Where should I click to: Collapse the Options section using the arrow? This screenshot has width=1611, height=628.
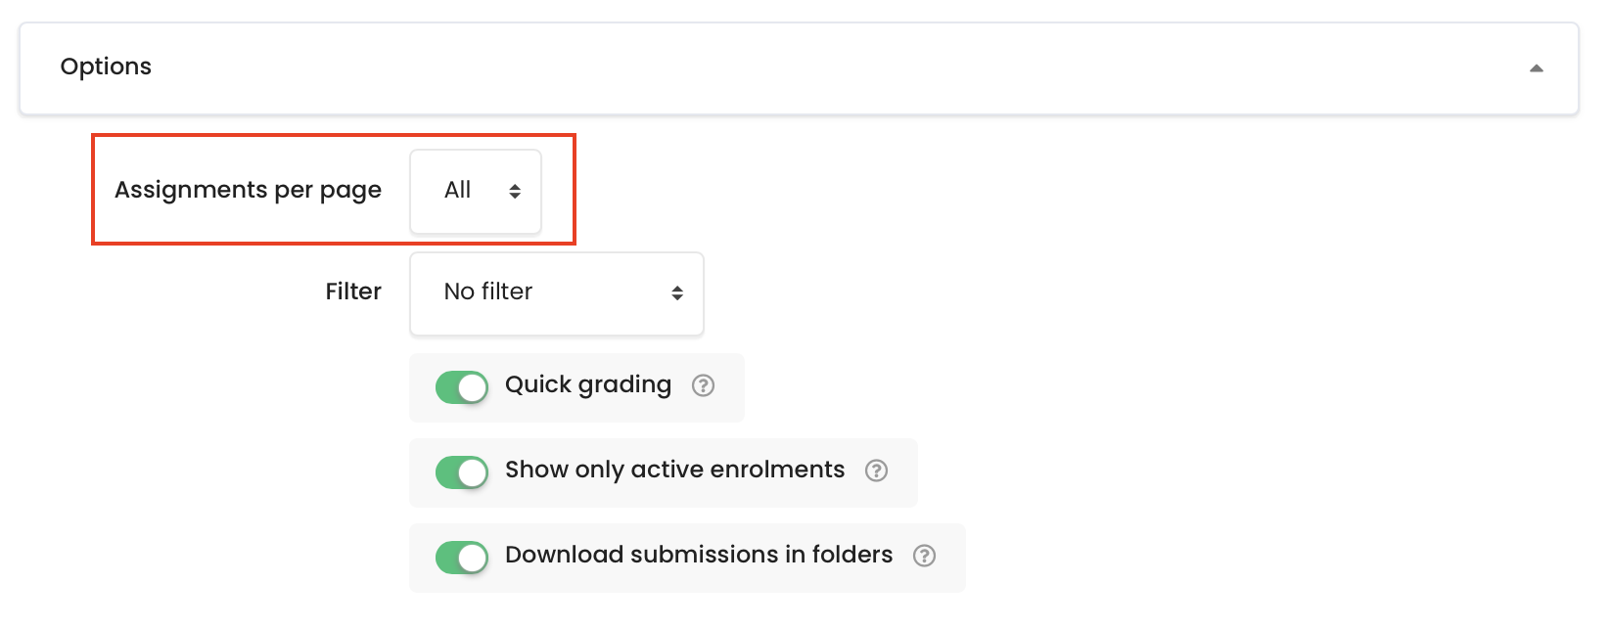tap(1536, 68)
